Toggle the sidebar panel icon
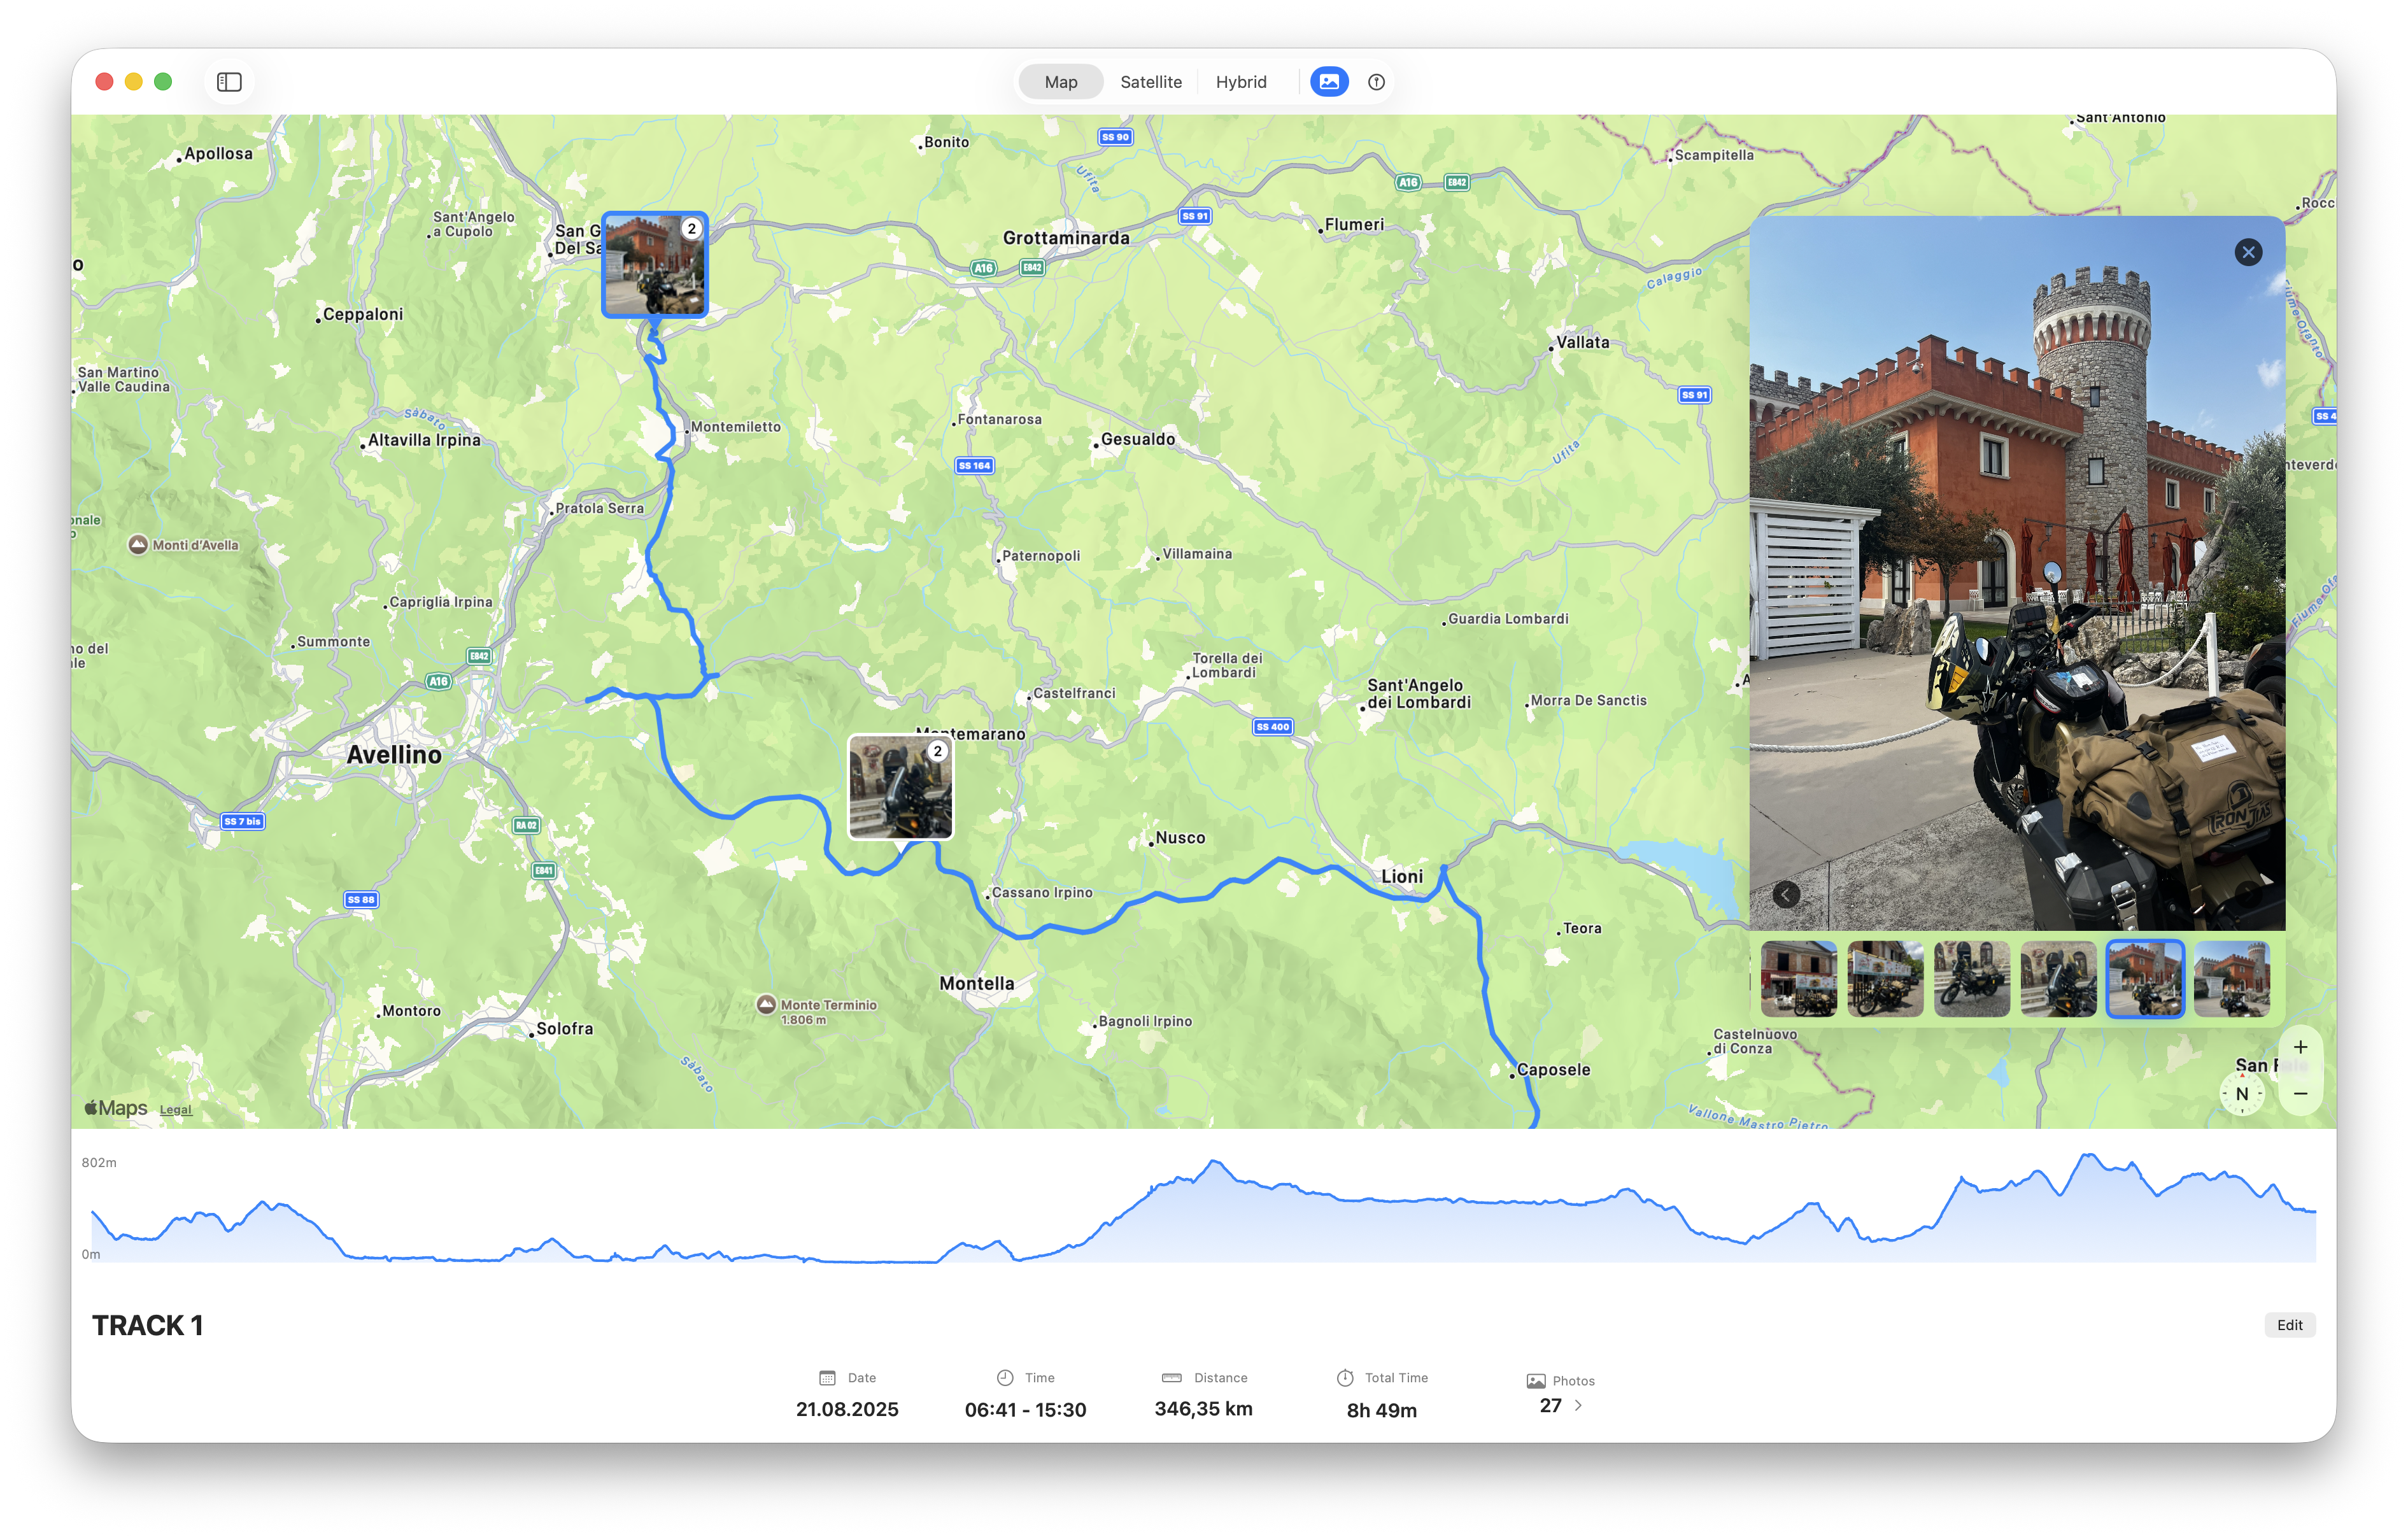2408x1537 pixels. tap(229, 81)
